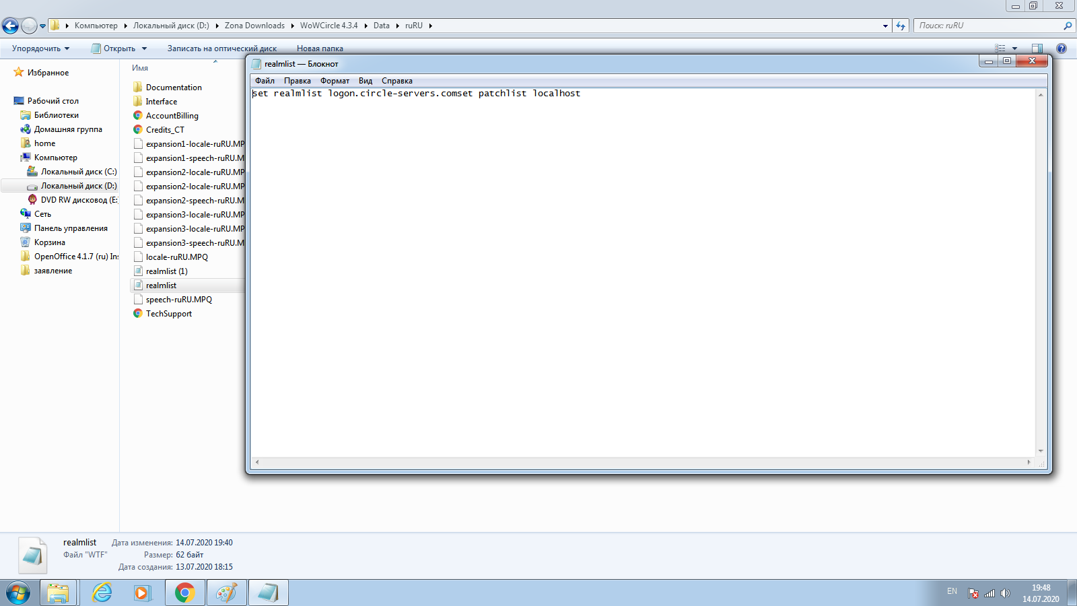The width and height of the screenshot is (1077, 606).
Task: Select Локальный диск (C:) in navigation tree
Action: pyautogui.click(x=78, y=172)
